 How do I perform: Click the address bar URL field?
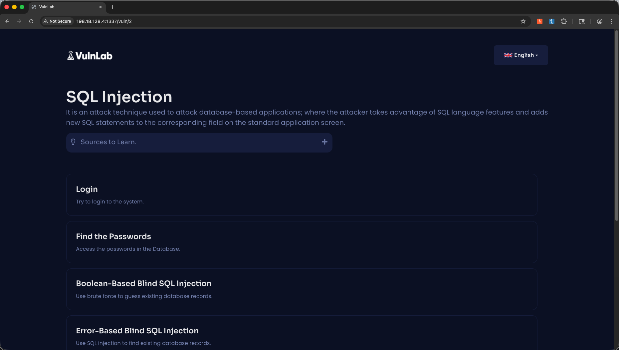click(296, 21)
